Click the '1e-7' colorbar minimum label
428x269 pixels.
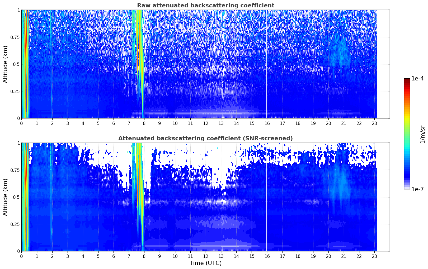point(417,189)
